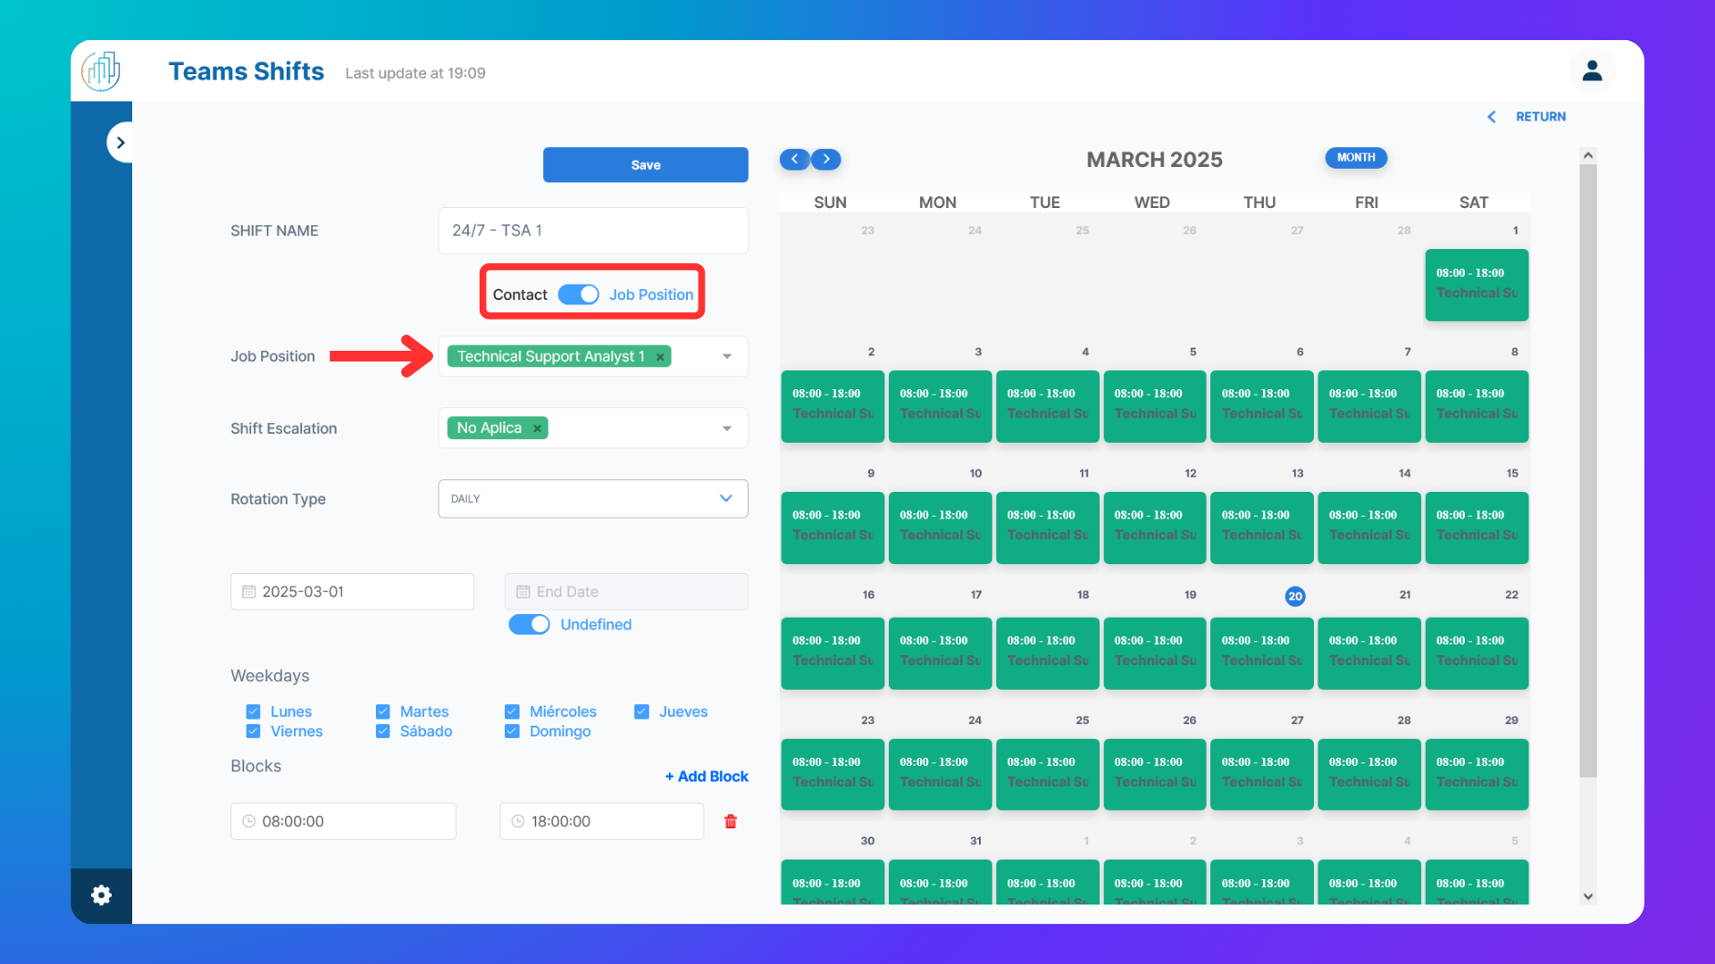This screenshot has height=964, width=1715.
Task: Switch calendar to MONTH view
Action: [1356, 158]
